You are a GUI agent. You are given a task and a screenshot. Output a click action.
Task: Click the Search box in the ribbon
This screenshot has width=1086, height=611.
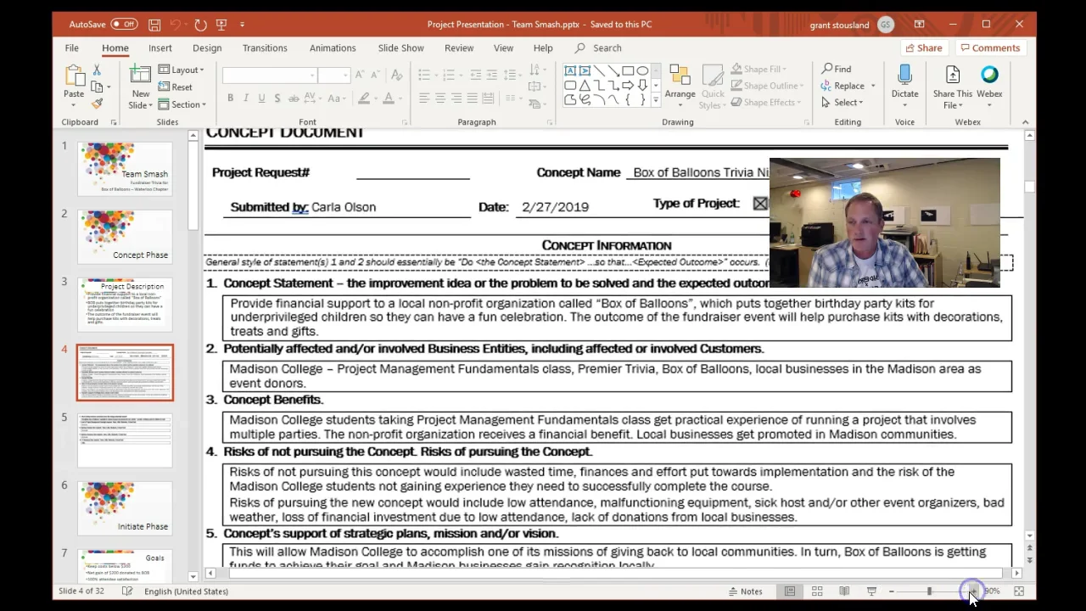(598, 48)
